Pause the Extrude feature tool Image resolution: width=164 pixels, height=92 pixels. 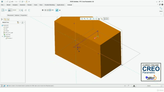point(43,10)
